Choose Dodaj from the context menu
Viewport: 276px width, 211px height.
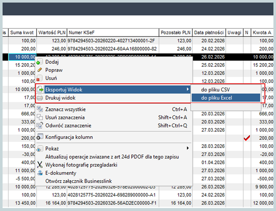114,62
